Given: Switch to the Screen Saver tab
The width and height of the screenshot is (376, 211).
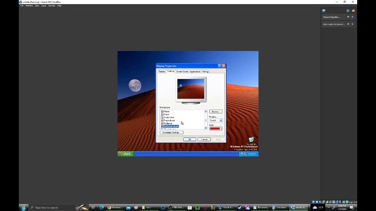Looking at the screenshot, I should [182, 72].
